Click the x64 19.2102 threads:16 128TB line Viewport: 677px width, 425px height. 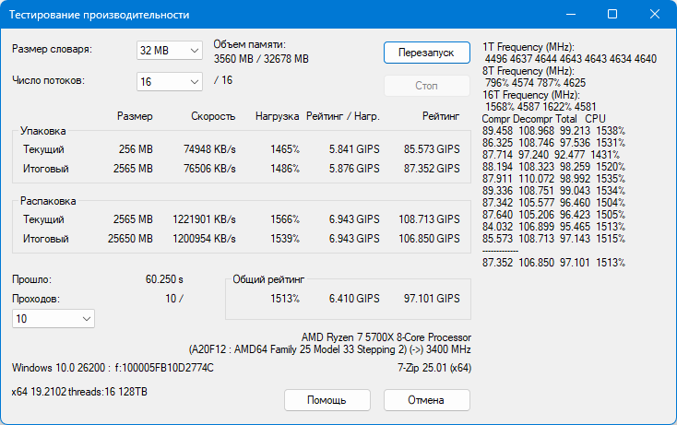[79, 392]
